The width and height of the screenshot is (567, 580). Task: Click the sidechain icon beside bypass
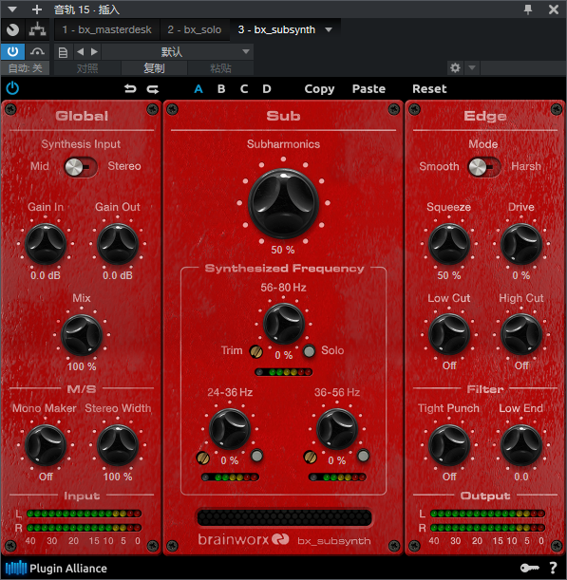click(x=37, y=51)
